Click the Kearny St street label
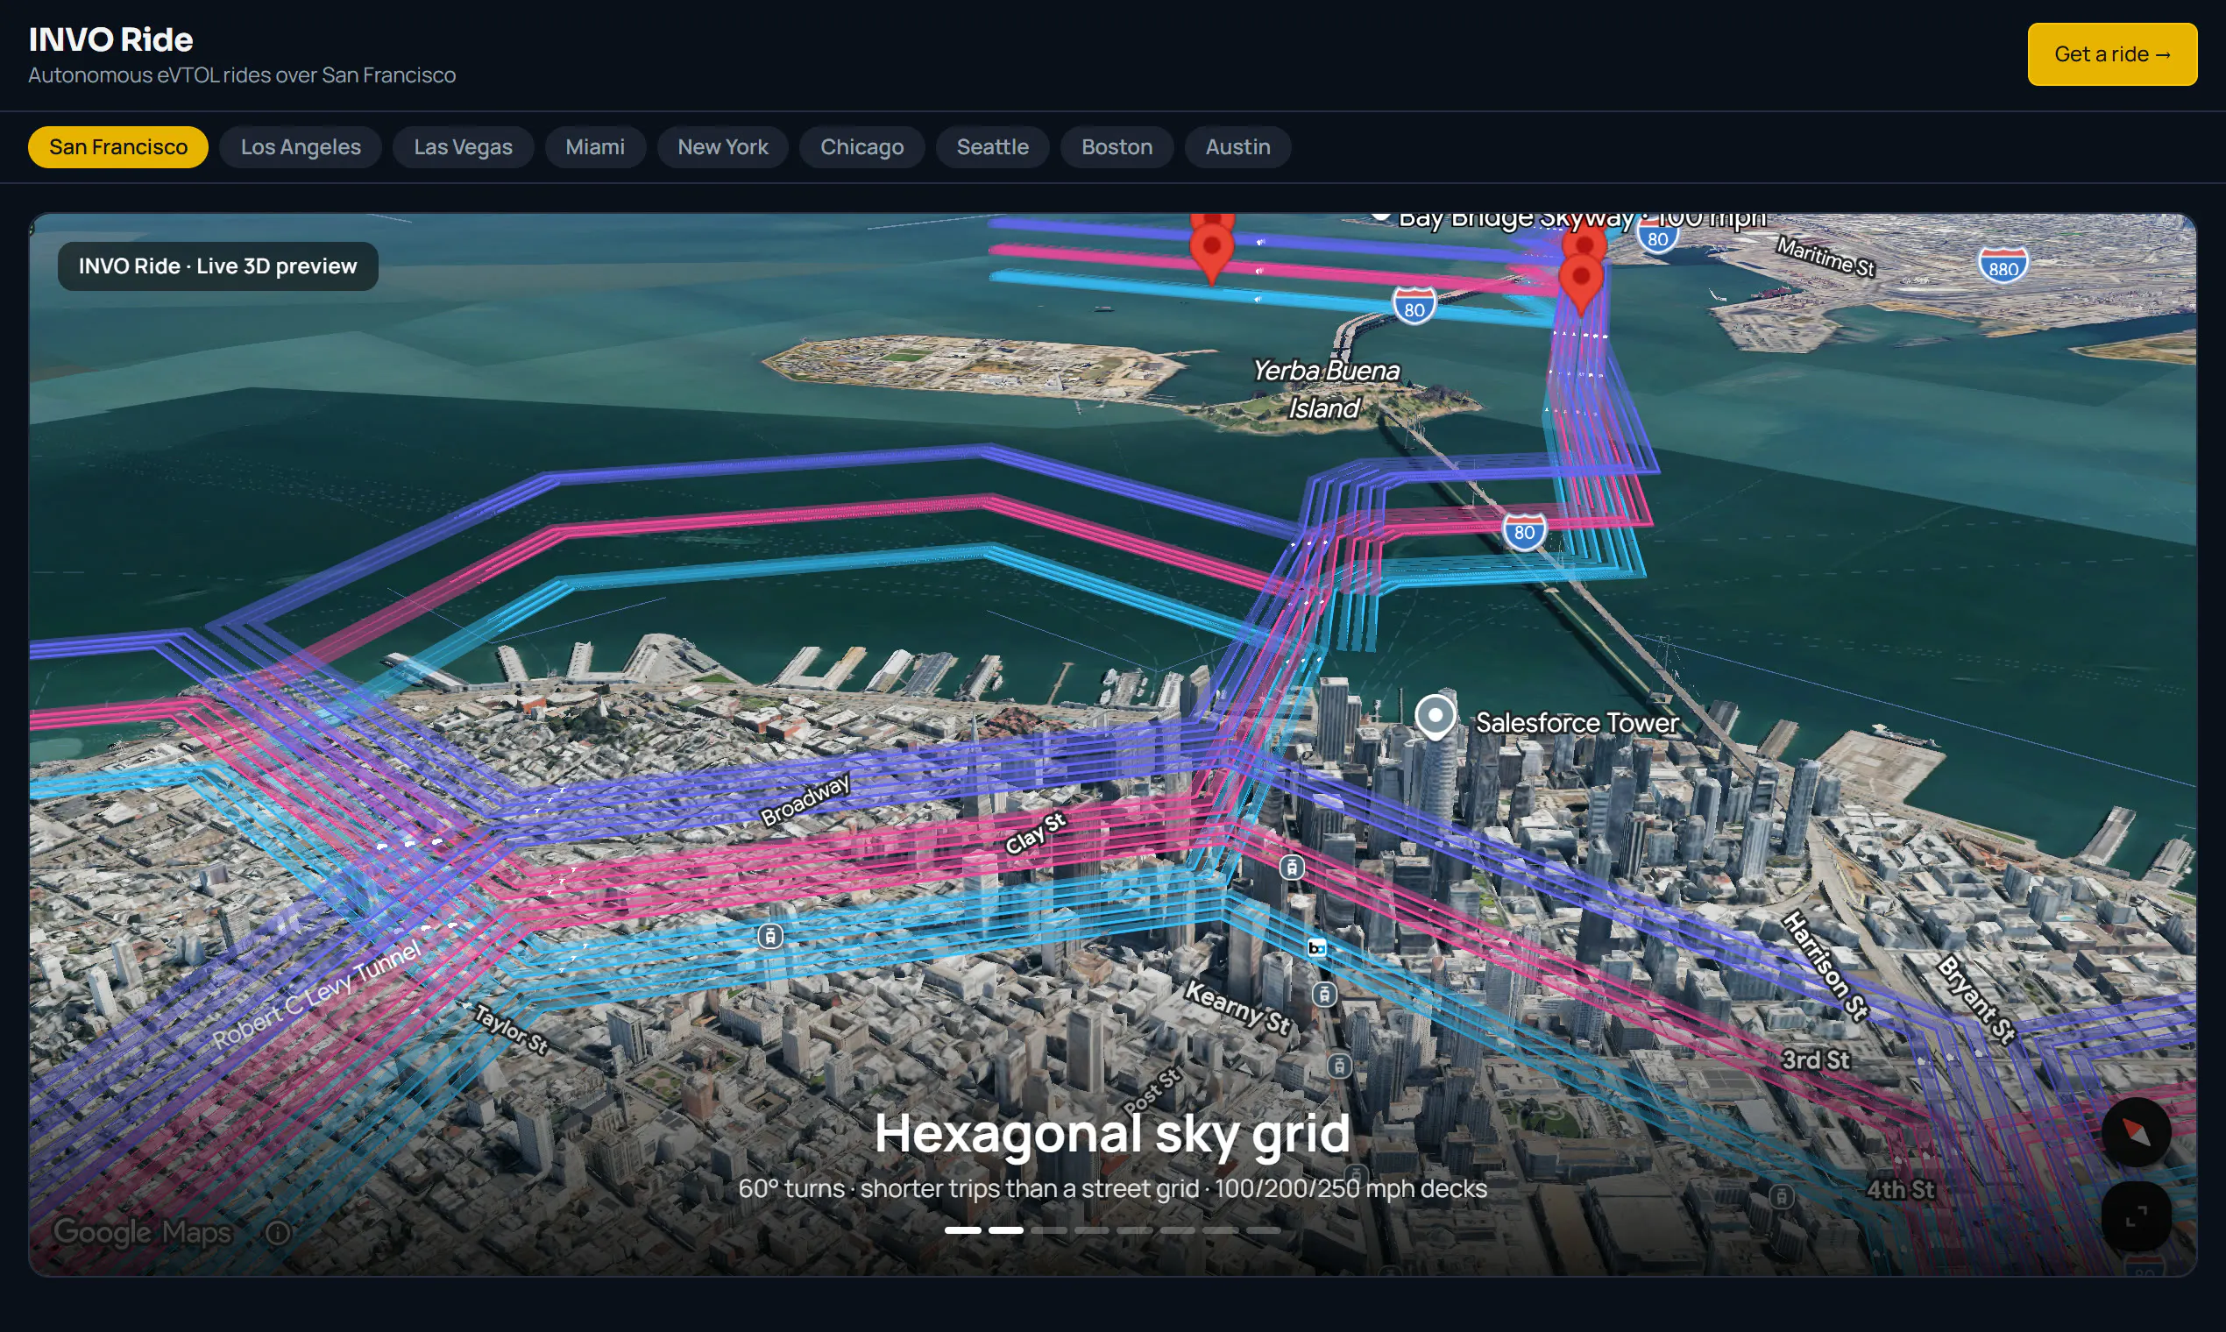Image resolution: width=2226 pixels, height=1332 pixels. click(1237, 1007)
